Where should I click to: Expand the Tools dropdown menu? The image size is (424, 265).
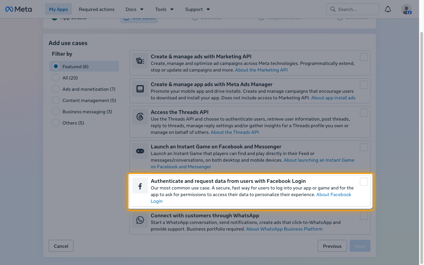pyautogui.click(x=164, y=9)
